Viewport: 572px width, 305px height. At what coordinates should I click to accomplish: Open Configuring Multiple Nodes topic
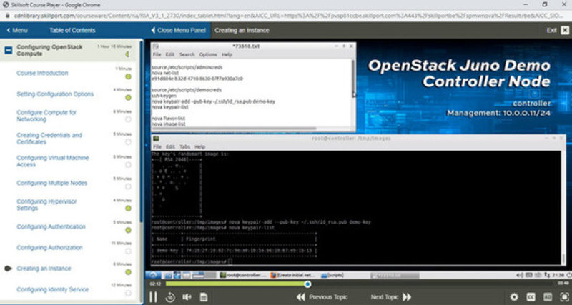tap(51, 183)
